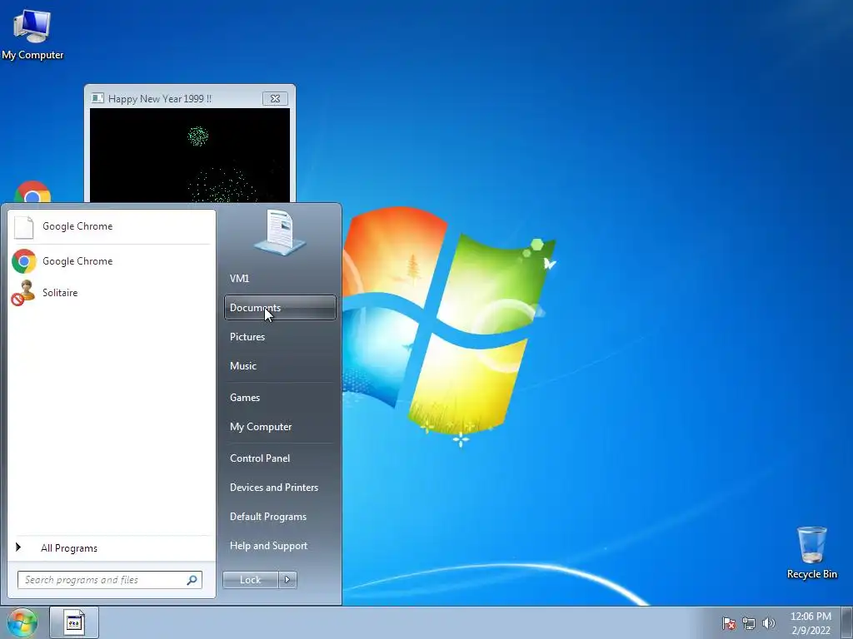The image size is (853, 639).
Task: Open Music library
Action: (x=280, y=366)
